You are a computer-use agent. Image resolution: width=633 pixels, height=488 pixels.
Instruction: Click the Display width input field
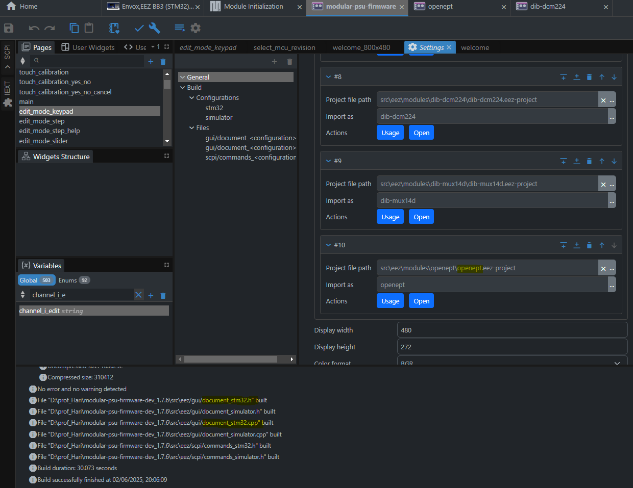coord(512,330)
